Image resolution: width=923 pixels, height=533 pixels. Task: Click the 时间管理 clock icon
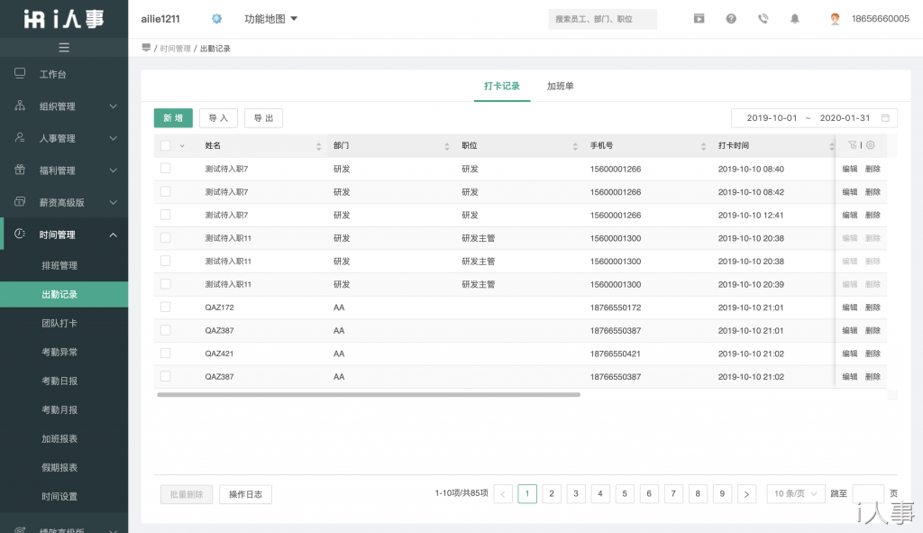coord(20,234)
